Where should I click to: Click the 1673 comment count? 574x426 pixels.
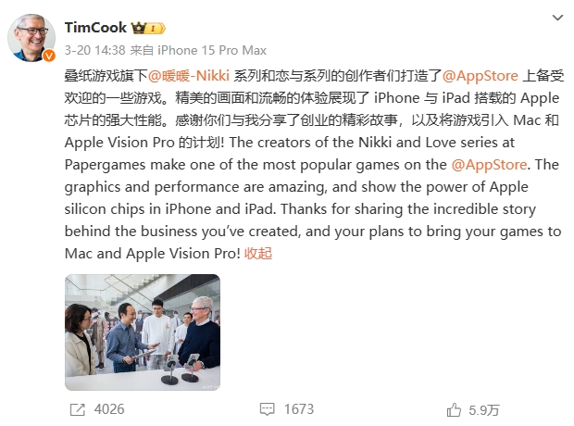point(299,409)
